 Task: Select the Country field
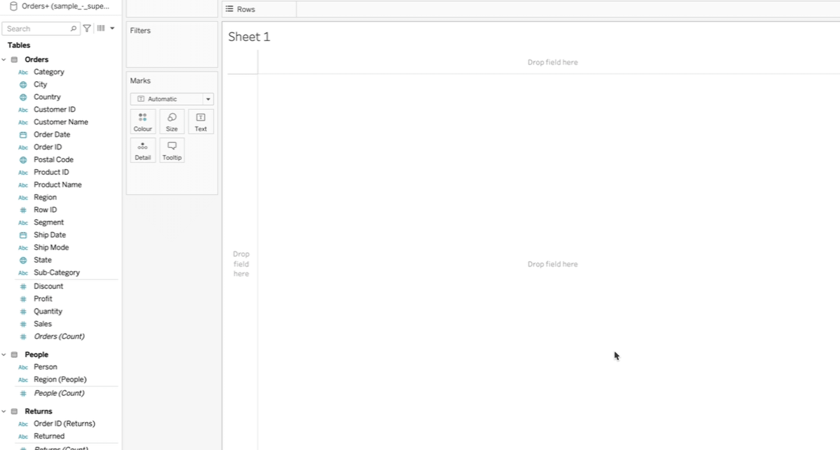click(47, 97)
